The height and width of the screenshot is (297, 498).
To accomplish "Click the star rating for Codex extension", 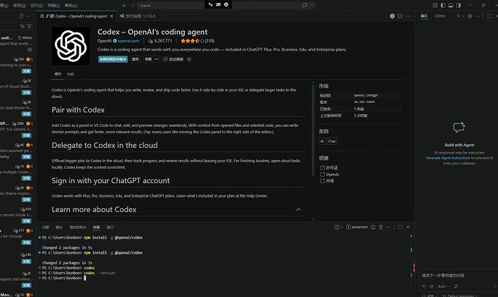I will [193, 41].
